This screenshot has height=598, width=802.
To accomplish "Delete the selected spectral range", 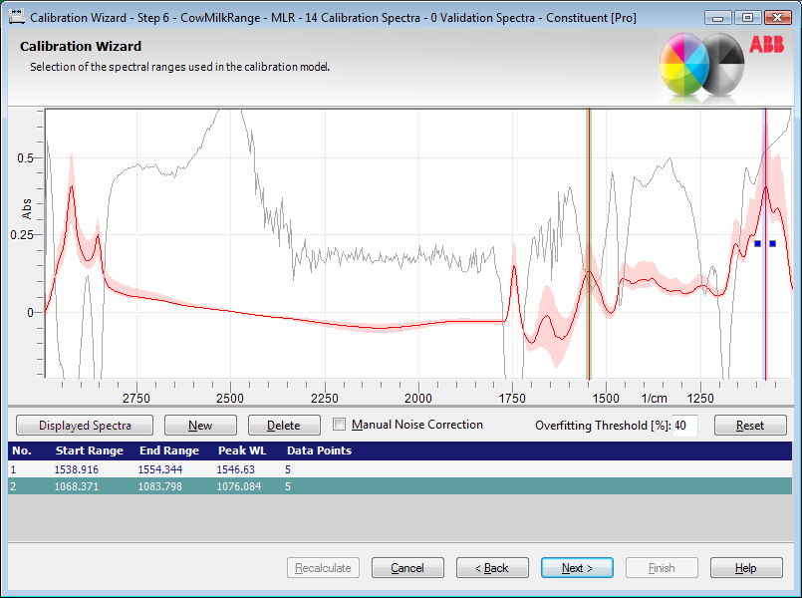I will (x=284, y=426).
